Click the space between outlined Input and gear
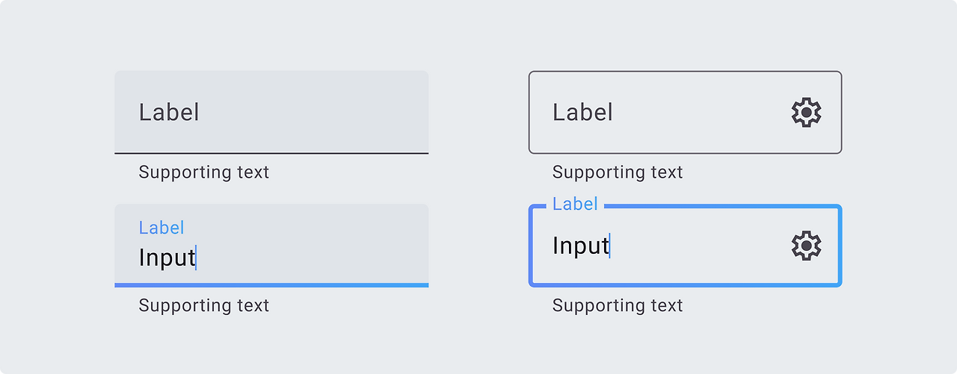 pos(703,246)
